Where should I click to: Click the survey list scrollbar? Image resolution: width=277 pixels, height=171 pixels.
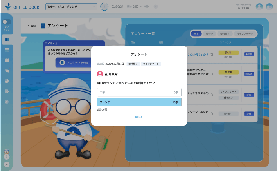[261, 67]
